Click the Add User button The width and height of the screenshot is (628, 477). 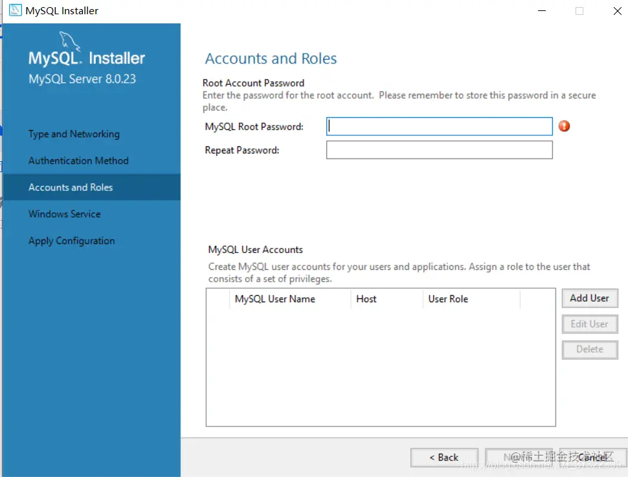[x=590, y=298]
